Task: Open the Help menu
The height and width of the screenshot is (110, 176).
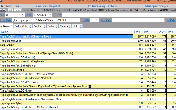Action: pyautogui.click(x=16, y=6)
